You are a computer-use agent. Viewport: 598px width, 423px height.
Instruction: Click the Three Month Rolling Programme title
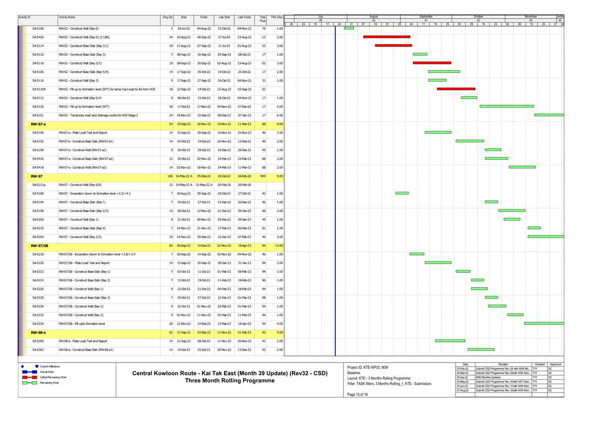click(230, 380)
